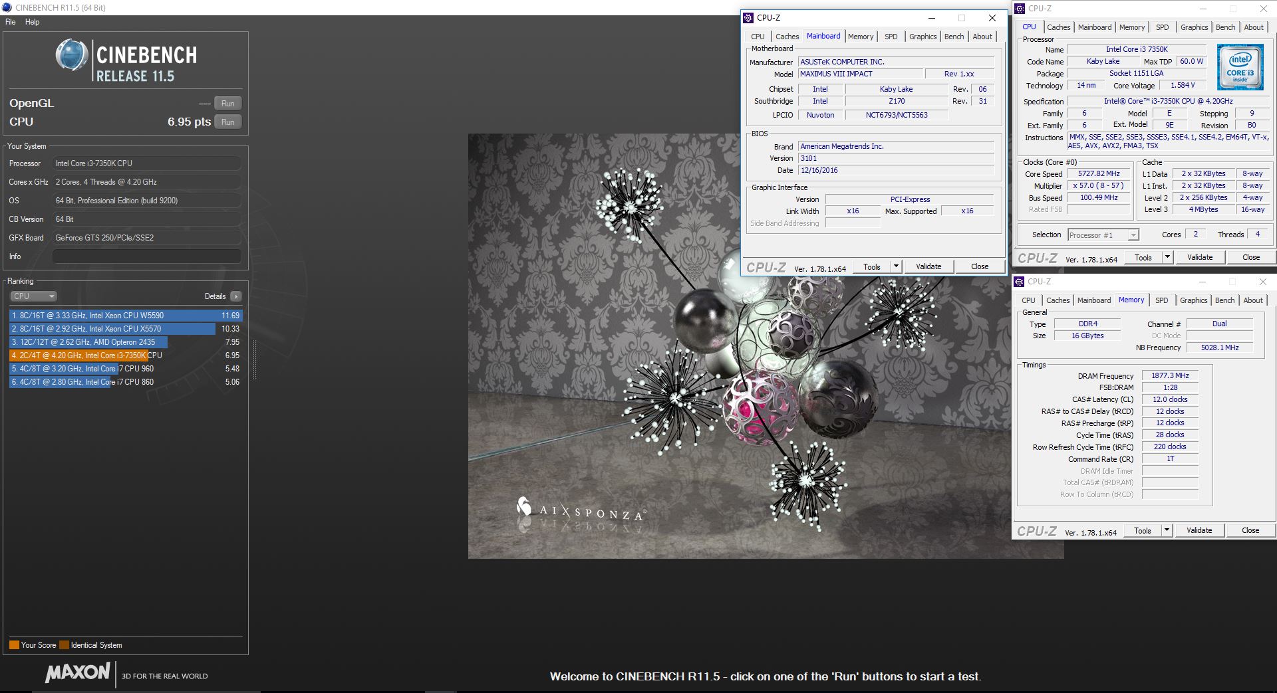Select ranking entry Xeon CPU X5570
The width and height of the screenshot is (1277, 693).
pyautogui.click(x=126, y=329)
